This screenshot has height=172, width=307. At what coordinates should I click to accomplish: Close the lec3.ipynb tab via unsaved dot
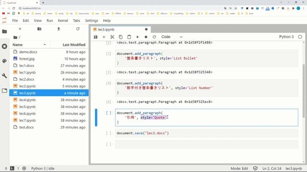point(146,30)
